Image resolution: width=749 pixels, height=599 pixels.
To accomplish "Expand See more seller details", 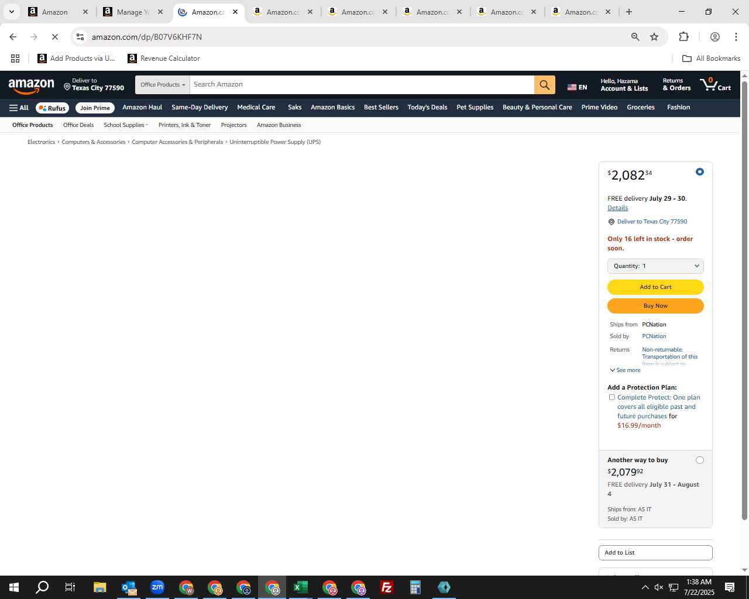I will (625, 370).
